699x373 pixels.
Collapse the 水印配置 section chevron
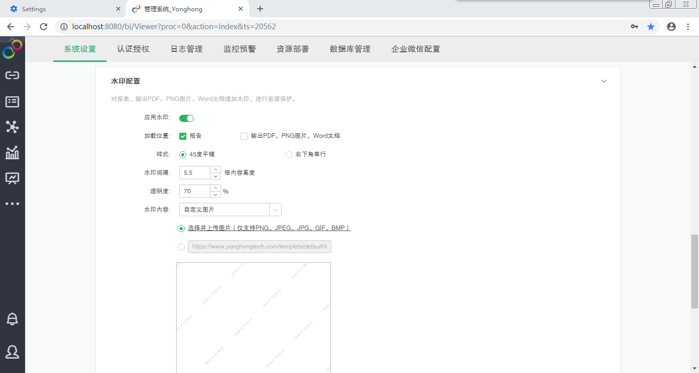(604, 81)
